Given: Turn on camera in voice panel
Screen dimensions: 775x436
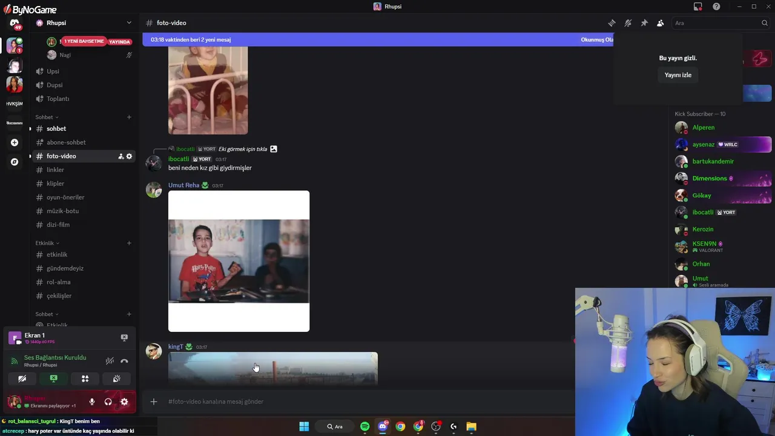Looking at the screenshot, I should click(x=22, y=378).
